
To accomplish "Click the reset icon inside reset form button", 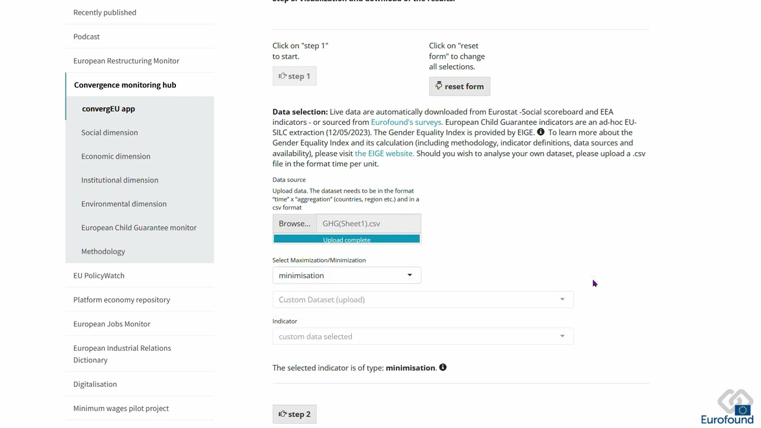I will coord(439,86).
